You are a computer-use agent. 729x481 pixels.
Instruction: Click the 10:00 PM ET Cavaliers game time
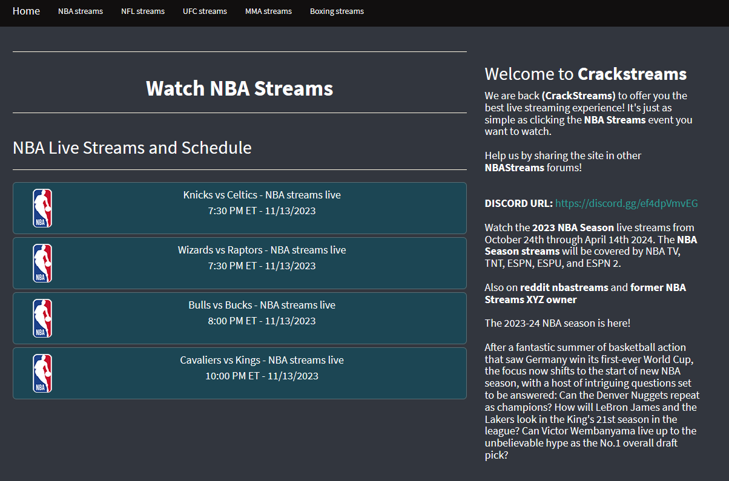tap(262, 376)
